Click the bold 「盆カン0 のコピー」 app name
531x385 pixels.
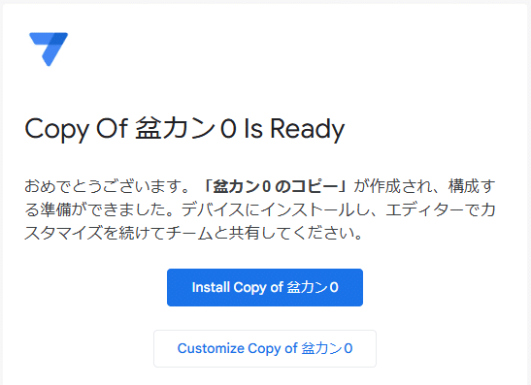(275, 187)
